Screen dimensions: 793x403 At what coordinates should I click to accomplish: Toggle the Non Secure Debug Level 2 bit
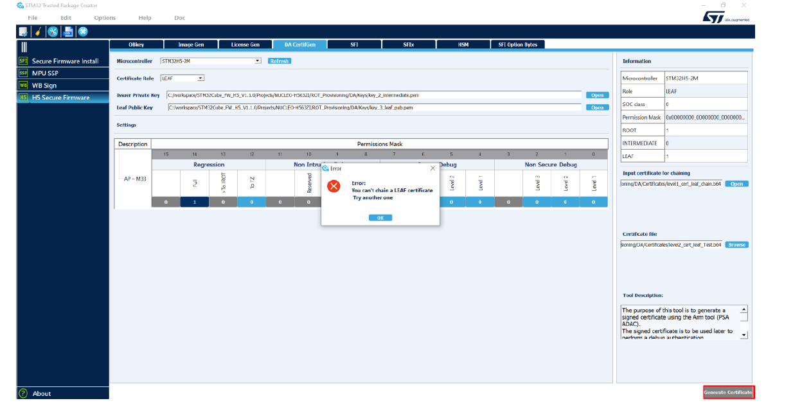click(565, 202)
